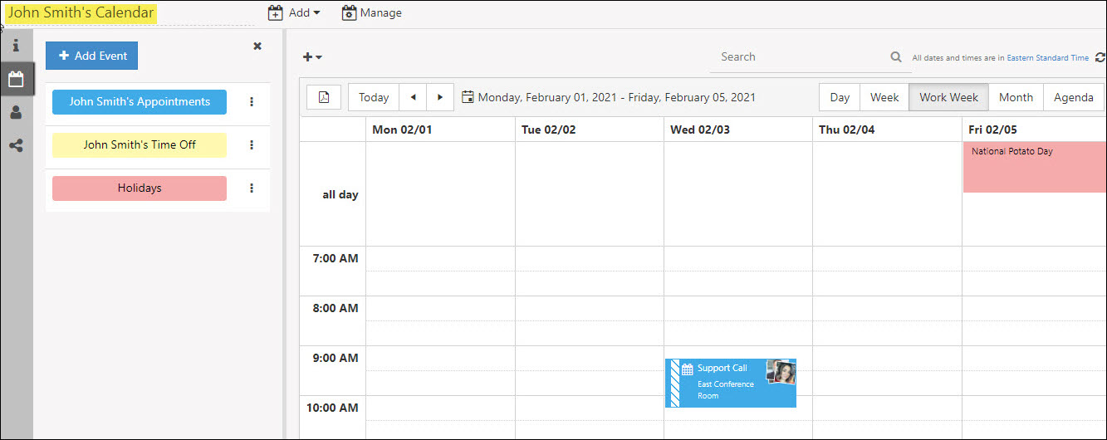Open the Add calendar dropdown

[294, 13]
